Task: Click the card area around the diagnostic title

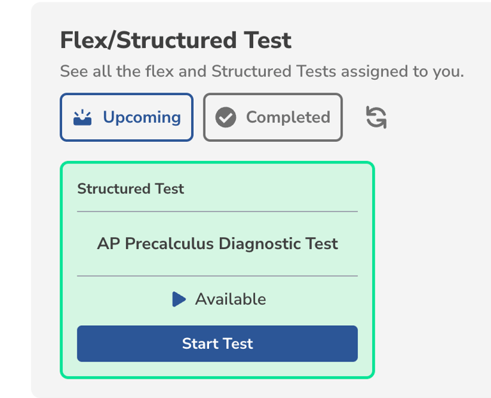Action: coord(217,244)
